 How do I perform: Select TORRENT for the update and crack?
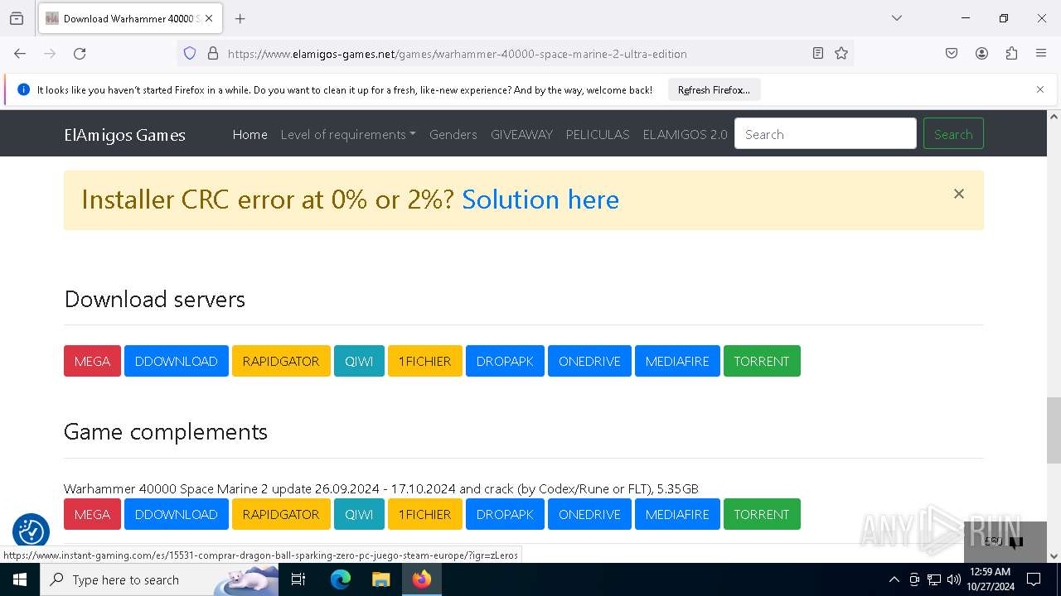[x=762, y=514]
